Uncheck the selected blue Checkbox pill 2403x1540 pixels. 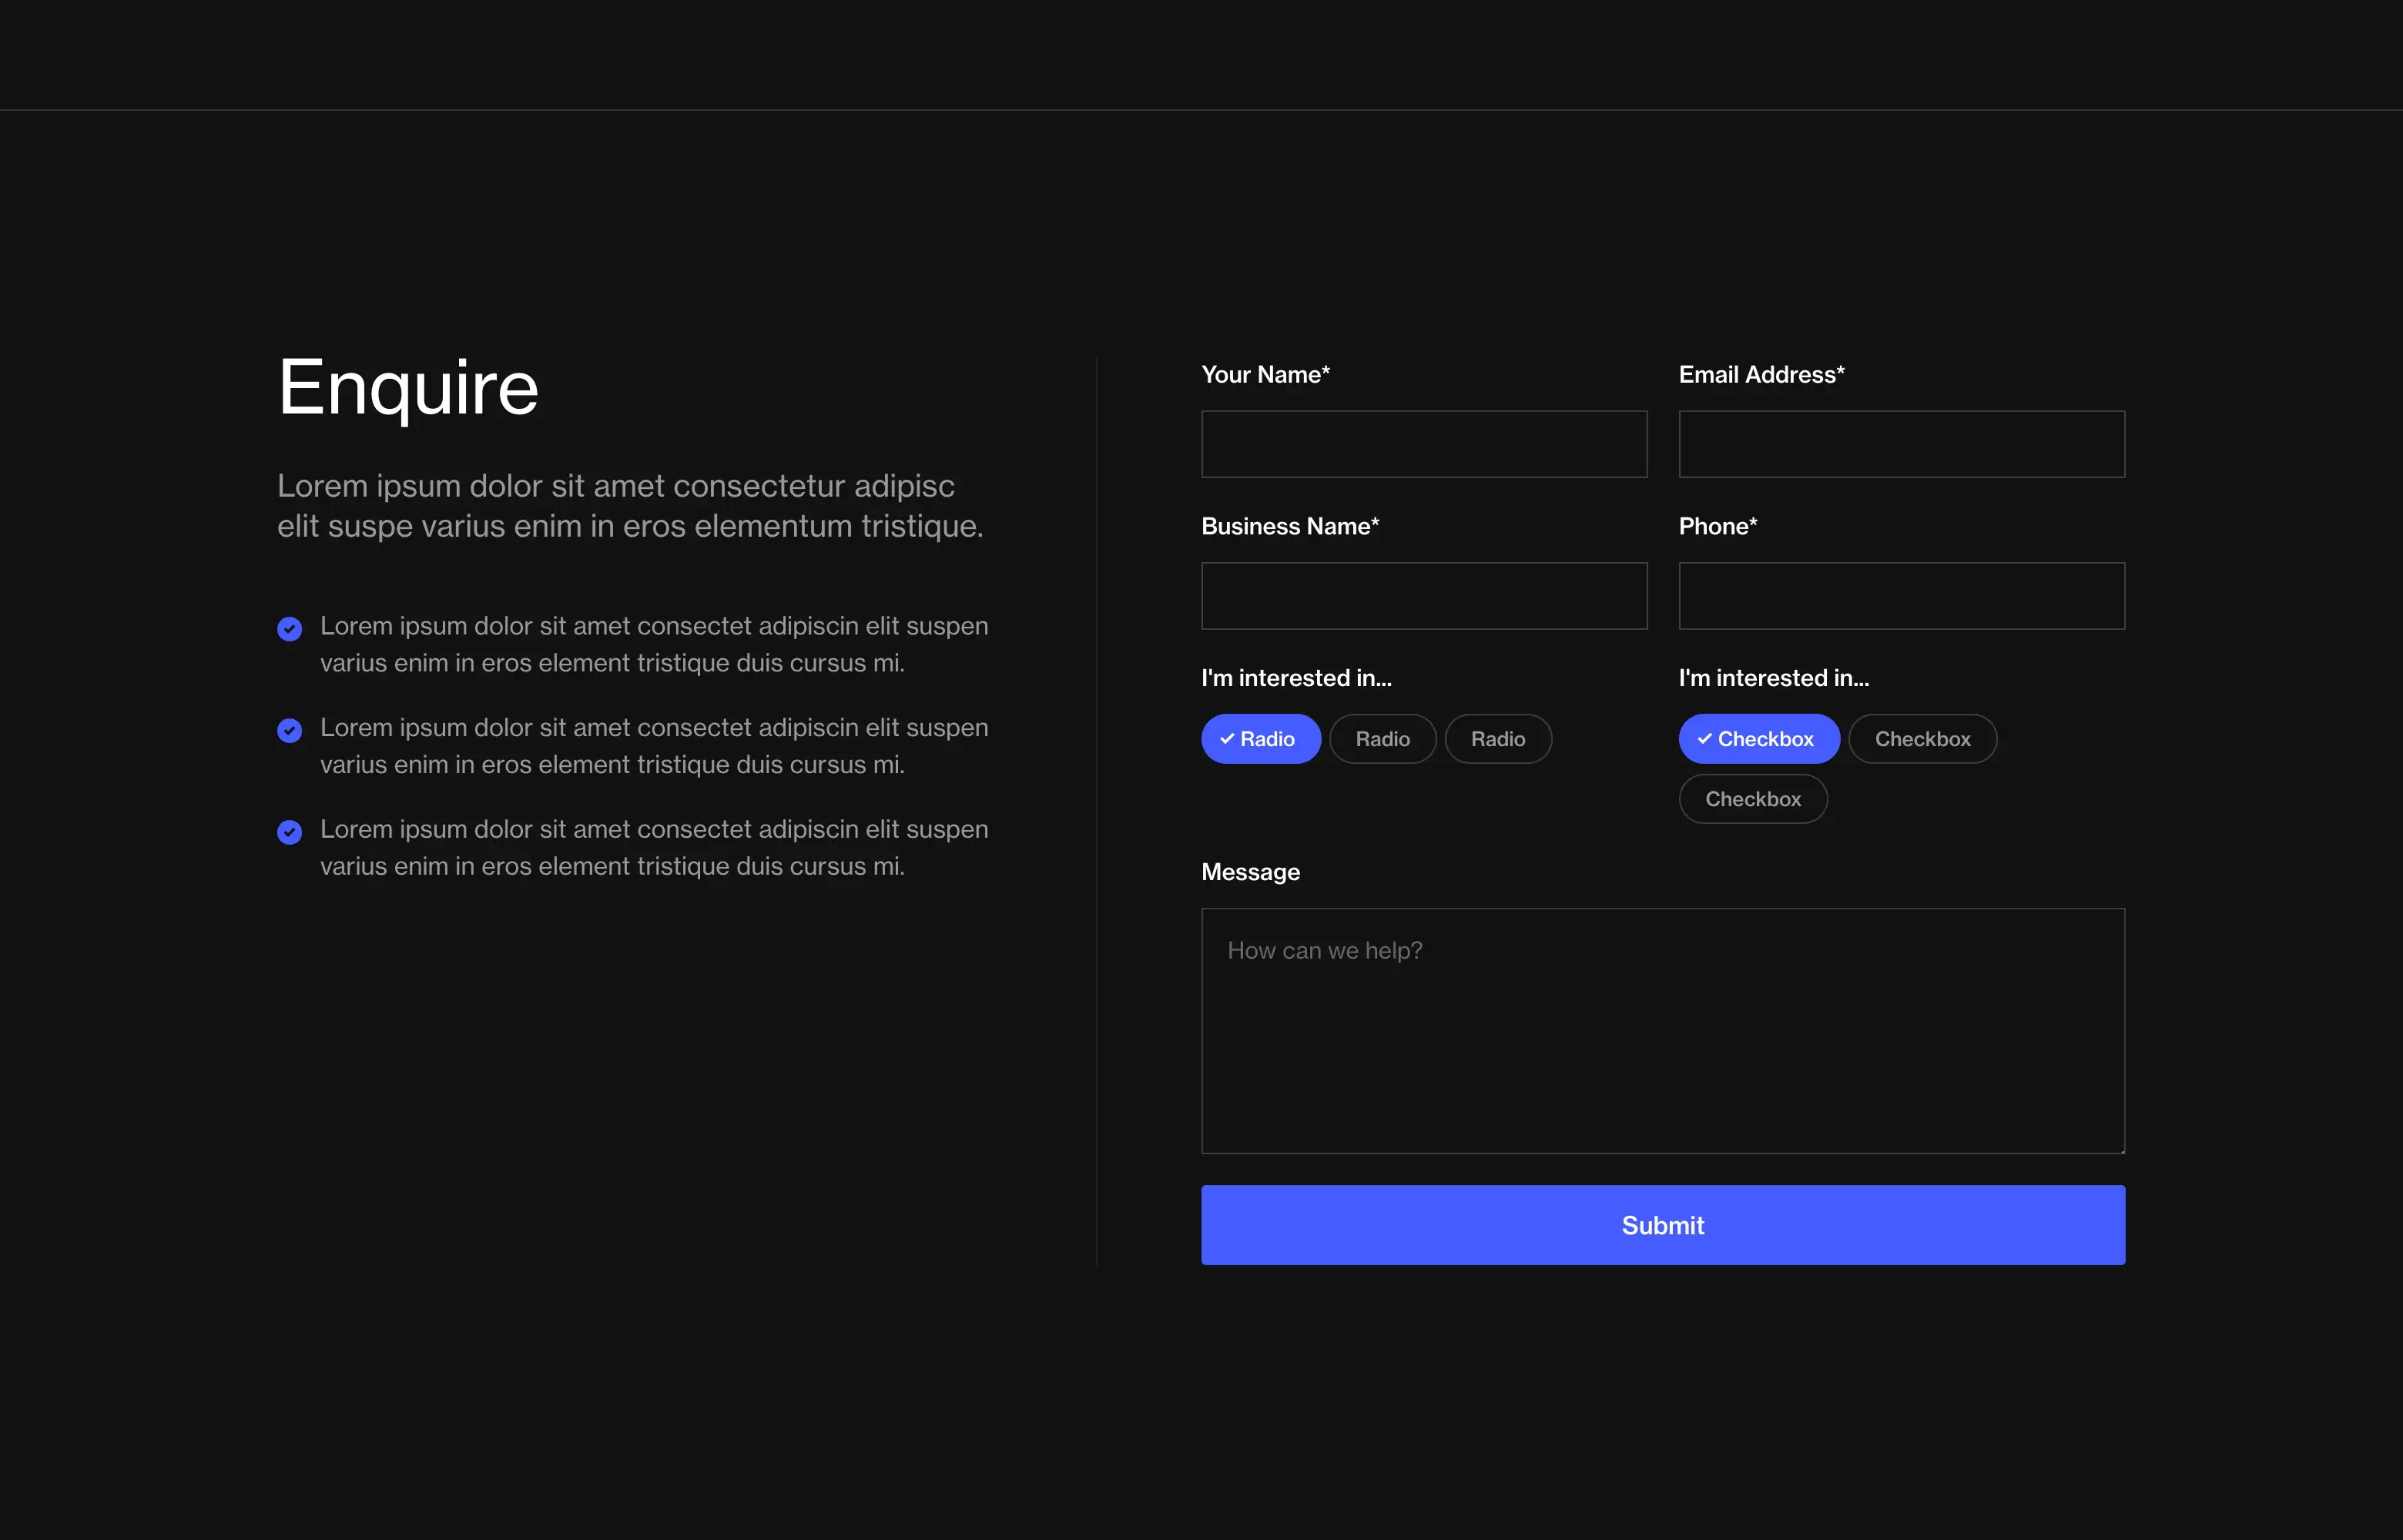tap(1759, 739)
